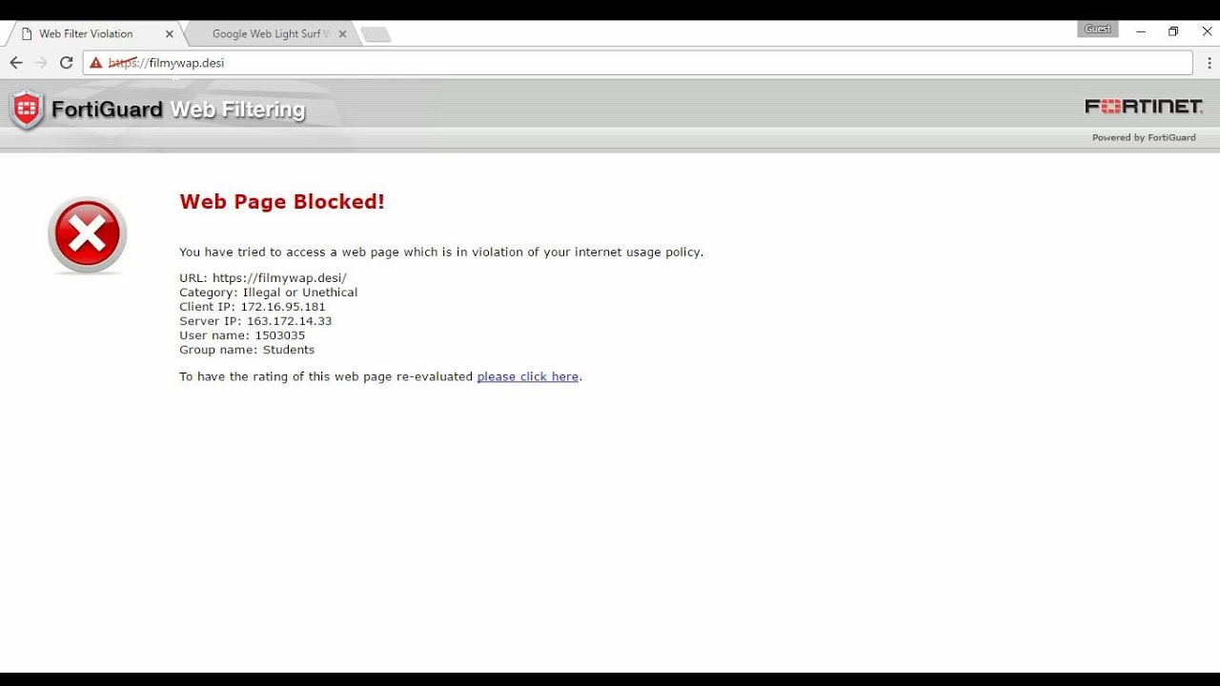1220x686 pixels.
Task: Click the 'Group name: Students' line
Action: click(247, 350)
